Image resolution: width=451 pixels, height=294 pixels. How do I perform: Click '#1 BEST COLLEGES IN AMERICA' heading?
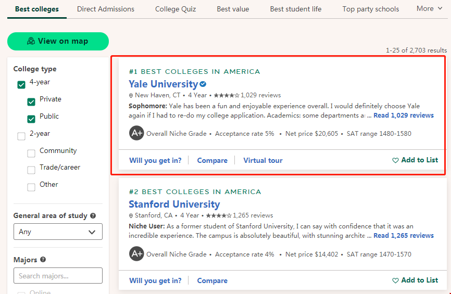(194, 72)
